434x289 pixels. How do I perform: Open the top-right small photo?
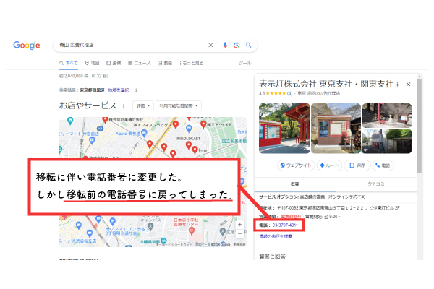(387, 116)
